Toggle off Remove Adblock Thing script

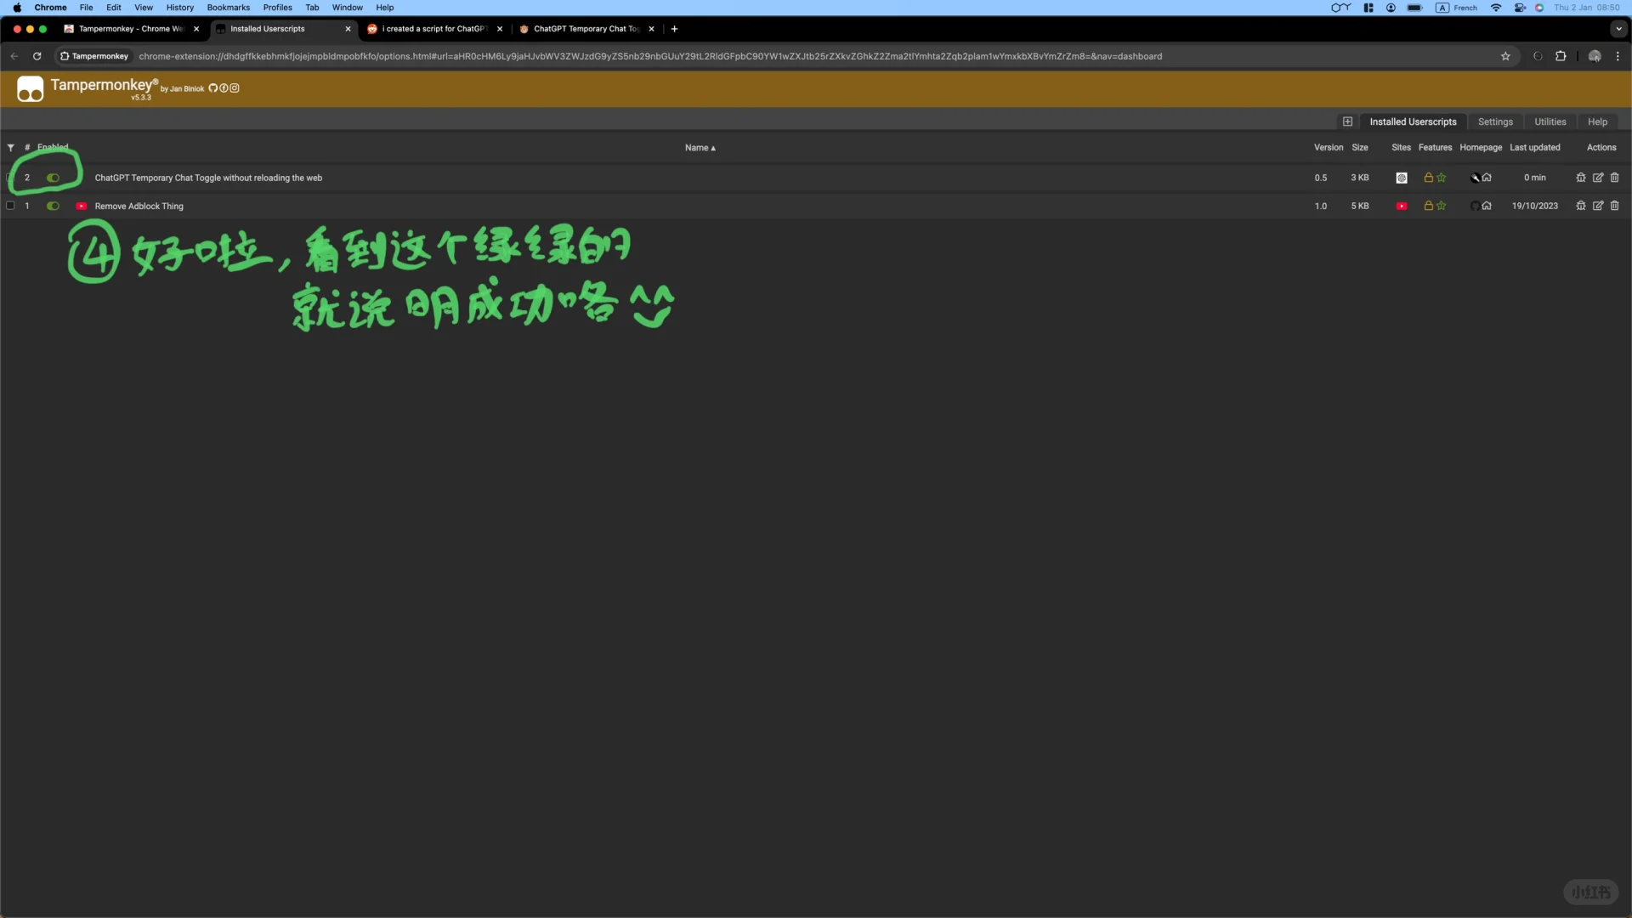coord(53,206)
